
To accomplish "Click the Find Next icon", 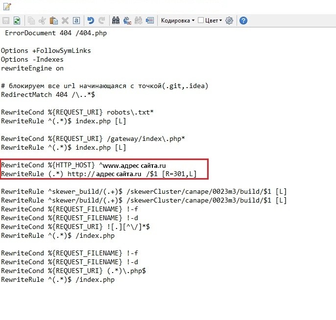I will 139,21.
